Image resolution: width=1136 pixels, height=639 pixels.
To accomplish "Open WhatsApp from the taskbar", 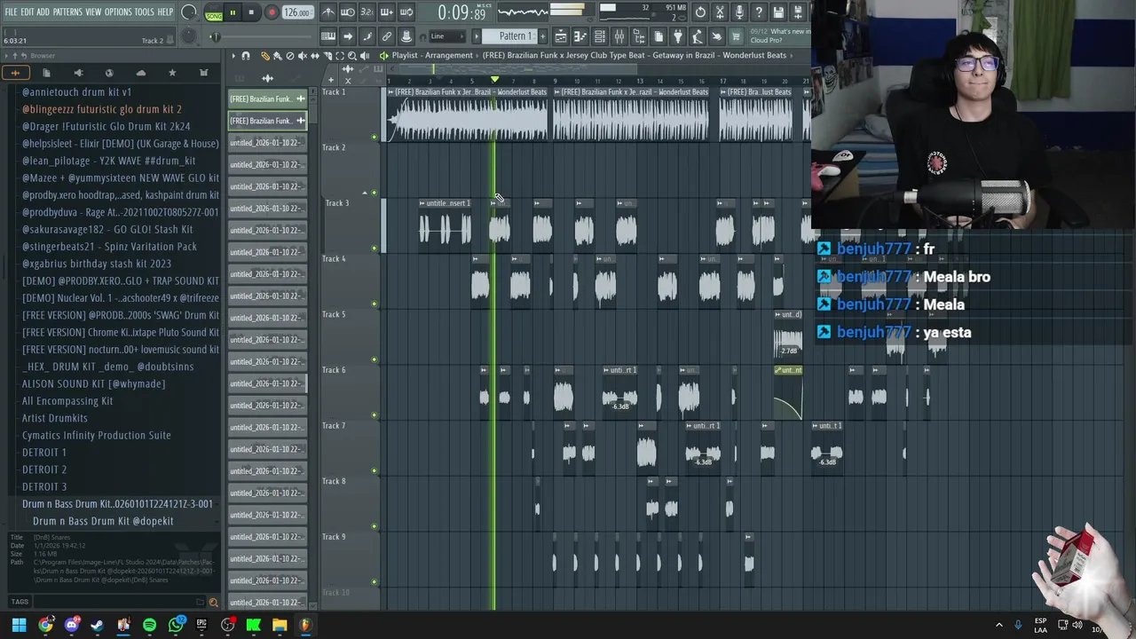I will 176,625.
